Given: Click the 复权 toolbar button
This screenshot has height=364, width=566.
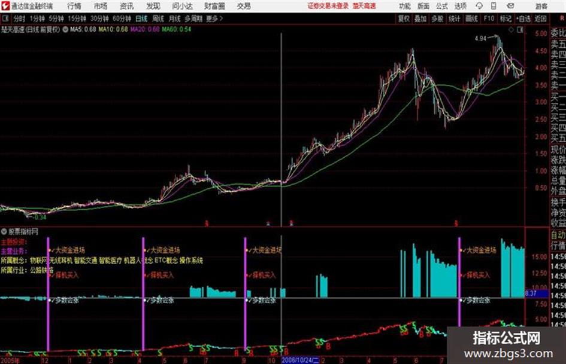Looking at the screenshot, I should 404,19.
